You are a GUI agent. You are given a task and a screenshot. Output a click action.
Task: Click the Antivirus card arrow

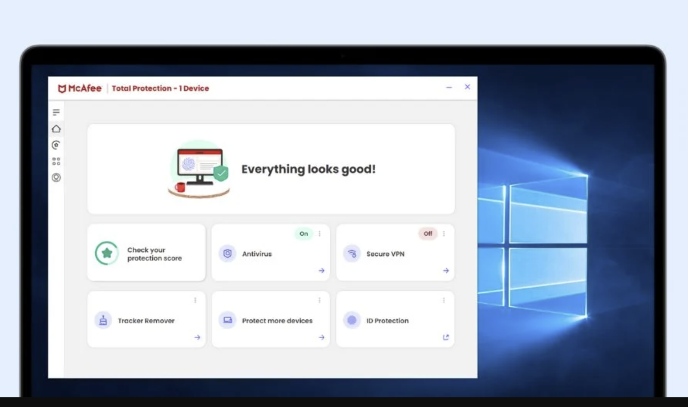point(321,271)
